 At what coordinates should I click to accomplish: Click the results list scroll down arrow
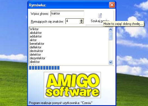pyautogui.click(x=110, y=62)
